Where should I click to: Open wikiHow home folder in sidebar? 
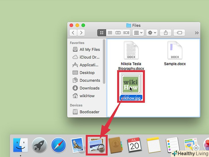[84, 96]
